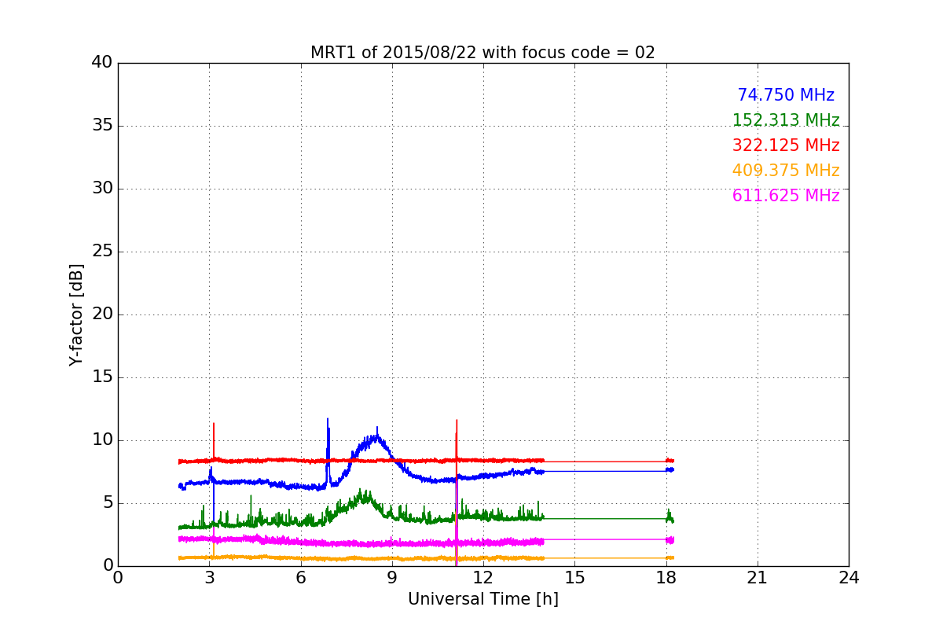This screenshot has width=943, height=629.
Task: Click the x-axis tick label 18
Action: [666, 578]
